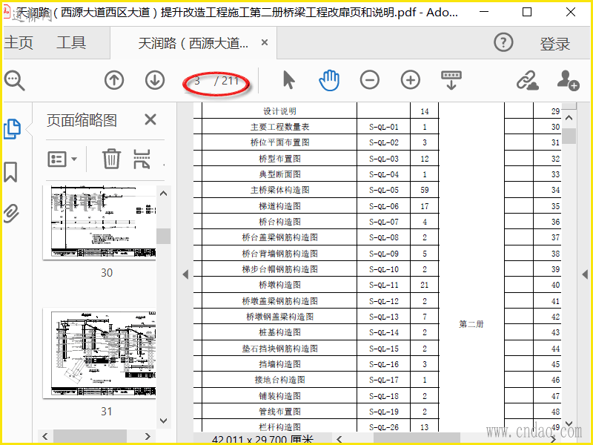This screenshot has width=593, height=445.
Task: Click the 设计说明 table cell
Action: [x=279, y=111]
